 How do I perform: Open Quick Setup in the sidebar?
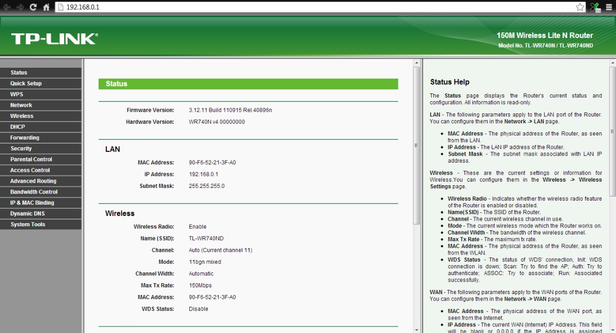(x=41, y=84)
